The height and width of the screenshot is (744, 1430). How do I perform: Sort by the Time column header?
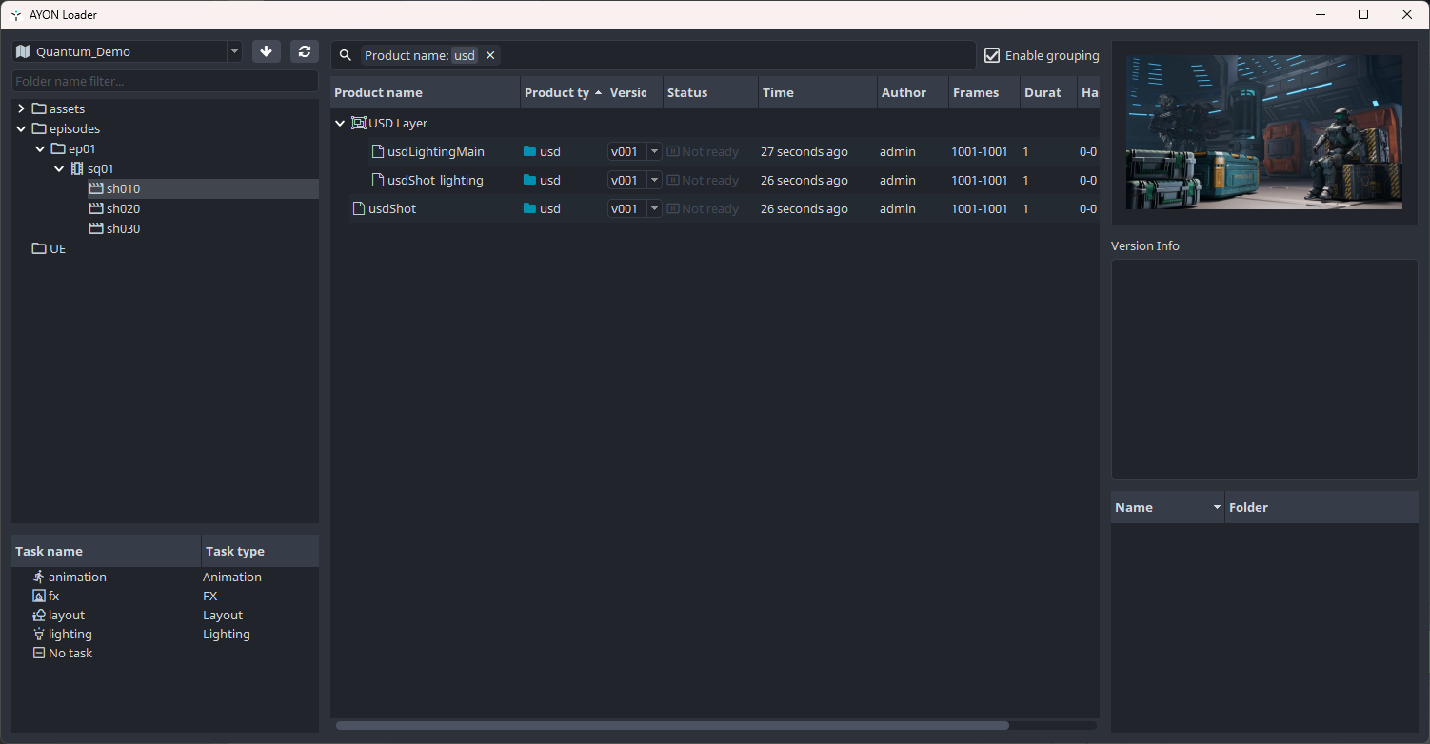coord(778,92)
